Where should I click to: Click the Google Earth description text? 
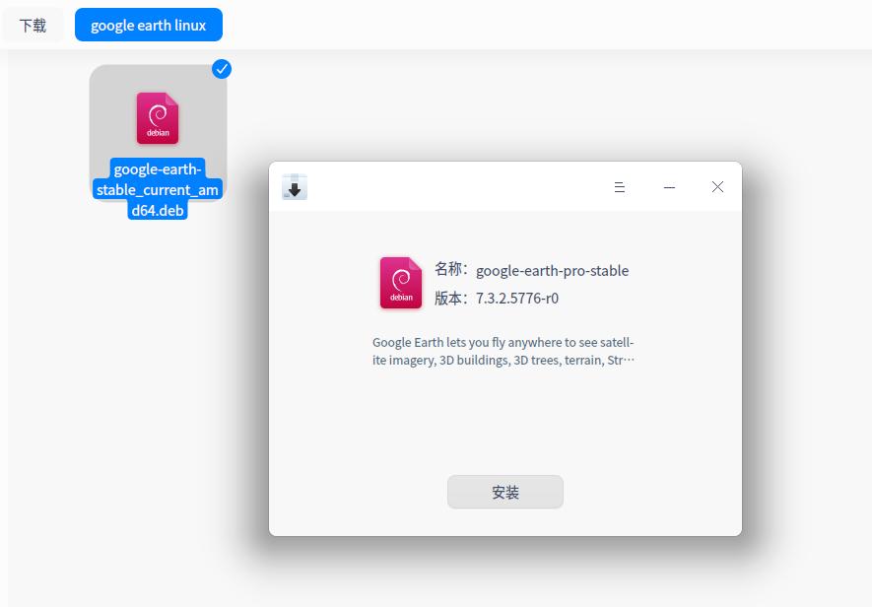[503, 351]
